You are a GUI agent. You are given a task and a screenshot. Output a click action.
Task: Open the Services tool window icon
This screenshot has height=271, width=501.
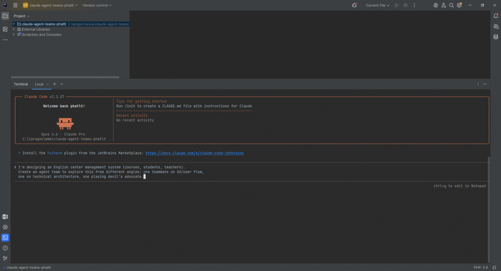5,227
